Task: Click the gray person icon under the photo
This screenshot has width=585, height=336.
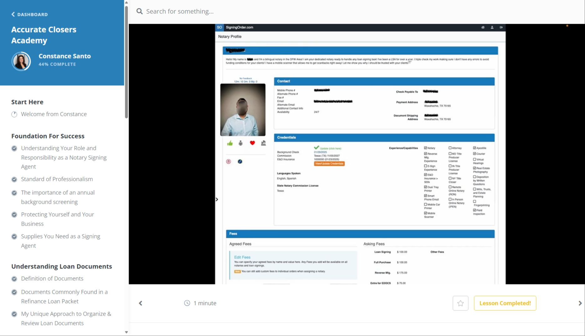Action: 240,143
